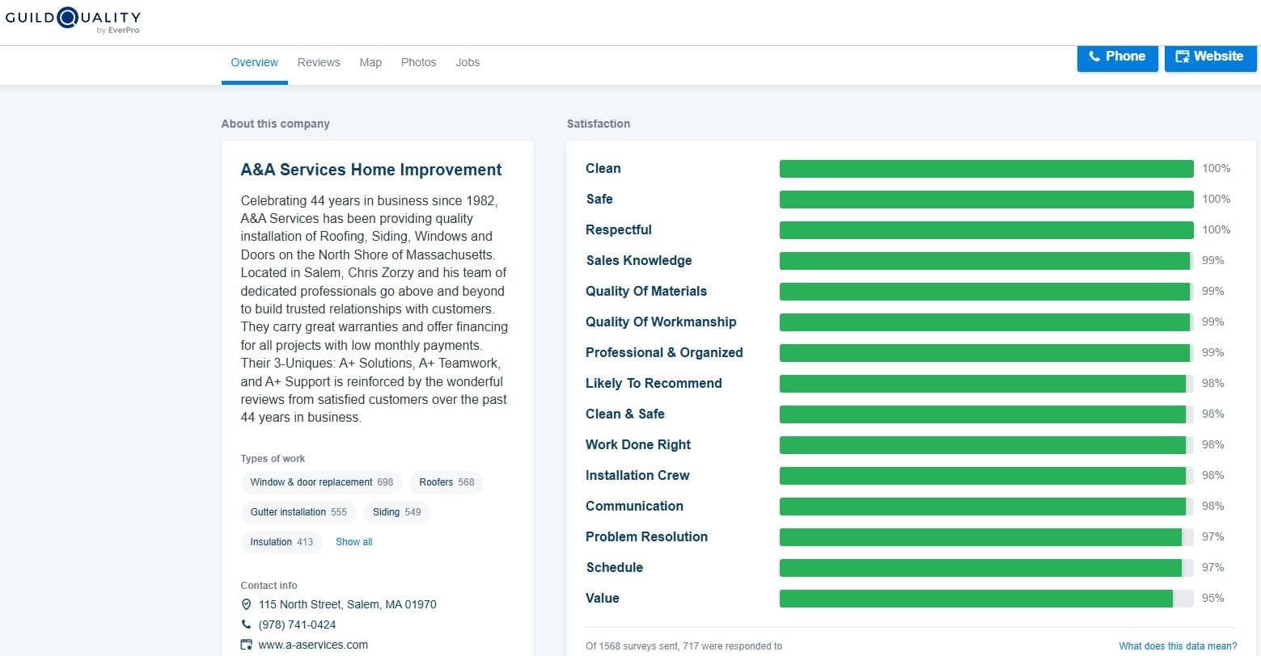1261x656 pixels.
Task: Click the Schedule satisfaction bar
Action: coord(987,568)
